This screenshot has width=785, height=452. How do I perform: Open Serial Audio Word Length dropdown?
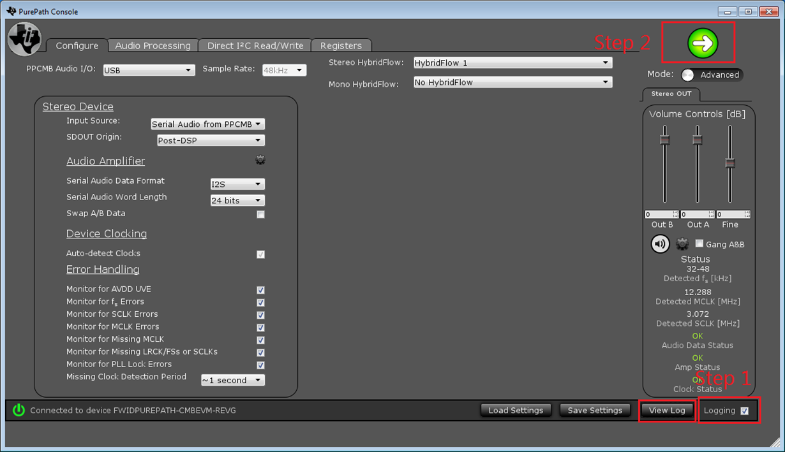tap(237, 200)
